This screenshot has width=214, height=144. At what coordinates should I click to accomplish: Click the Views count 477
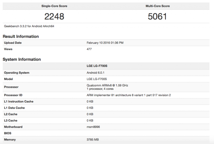pos(89,49)
